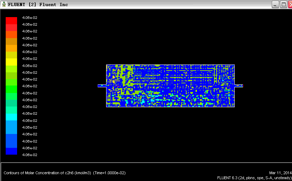
Task: Click the cyan band in the color legend
Action: tap(11, 117)
